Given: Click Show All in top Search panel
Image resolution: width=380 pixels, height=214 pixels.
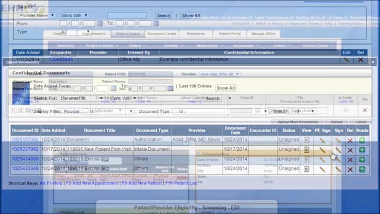Looking at the screenshot, I should pos(191,15).
